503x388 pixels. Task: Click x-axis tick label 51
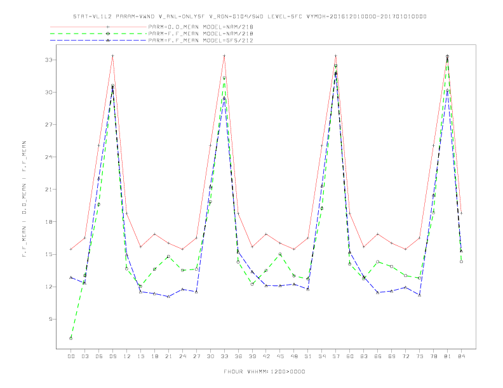[x=308, y=356]
